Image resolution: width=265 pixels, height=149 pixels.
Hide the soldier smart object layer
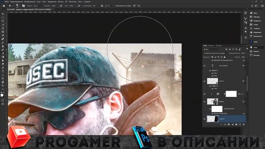204,101
